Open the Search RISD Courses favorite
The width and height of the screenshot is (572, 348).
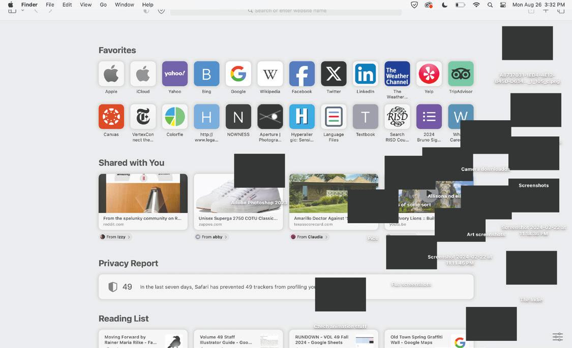[x=397, y=117]
